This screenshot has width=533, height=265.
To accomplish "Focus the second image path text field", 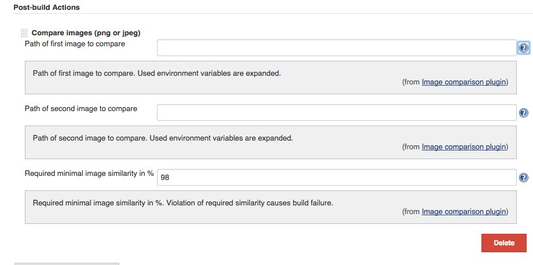I will pyautogui.click(x=337, y=113).
